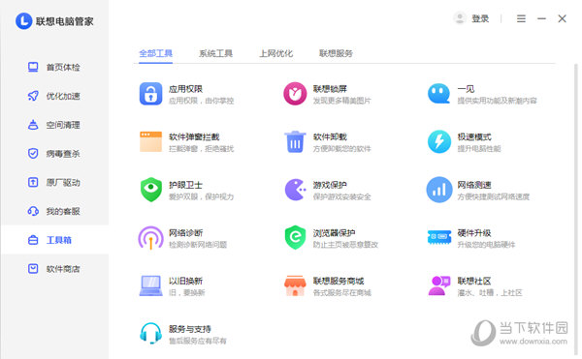Screen dimensions: 582x359
Task: Click the 病毒查杀 shield sidebar icon
Action: click(33, 153)
